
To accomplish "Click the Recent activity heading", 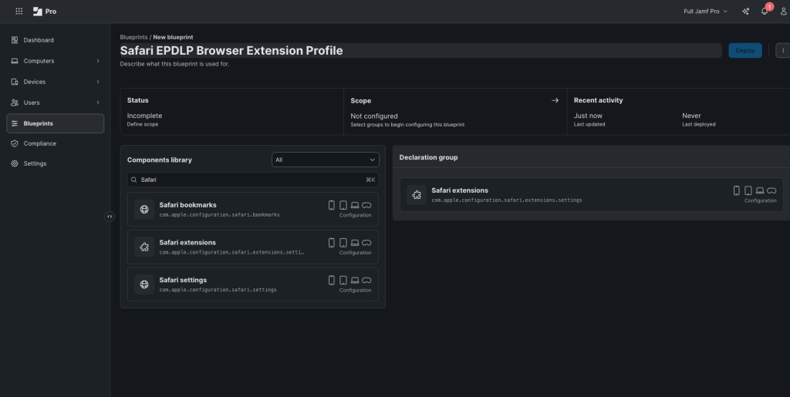I will [598, 100].
